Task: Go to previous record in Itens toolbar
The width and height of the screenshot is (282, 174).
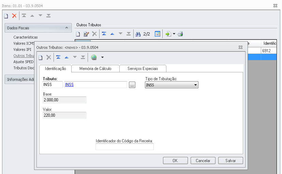Action: point(32,16)
